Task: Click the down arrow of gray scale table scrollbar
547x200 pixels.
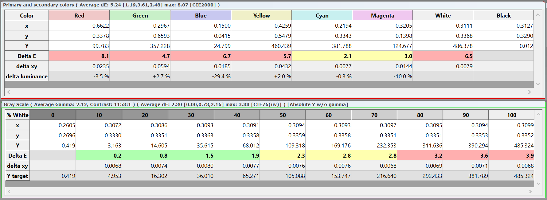Action: point(538,183)
